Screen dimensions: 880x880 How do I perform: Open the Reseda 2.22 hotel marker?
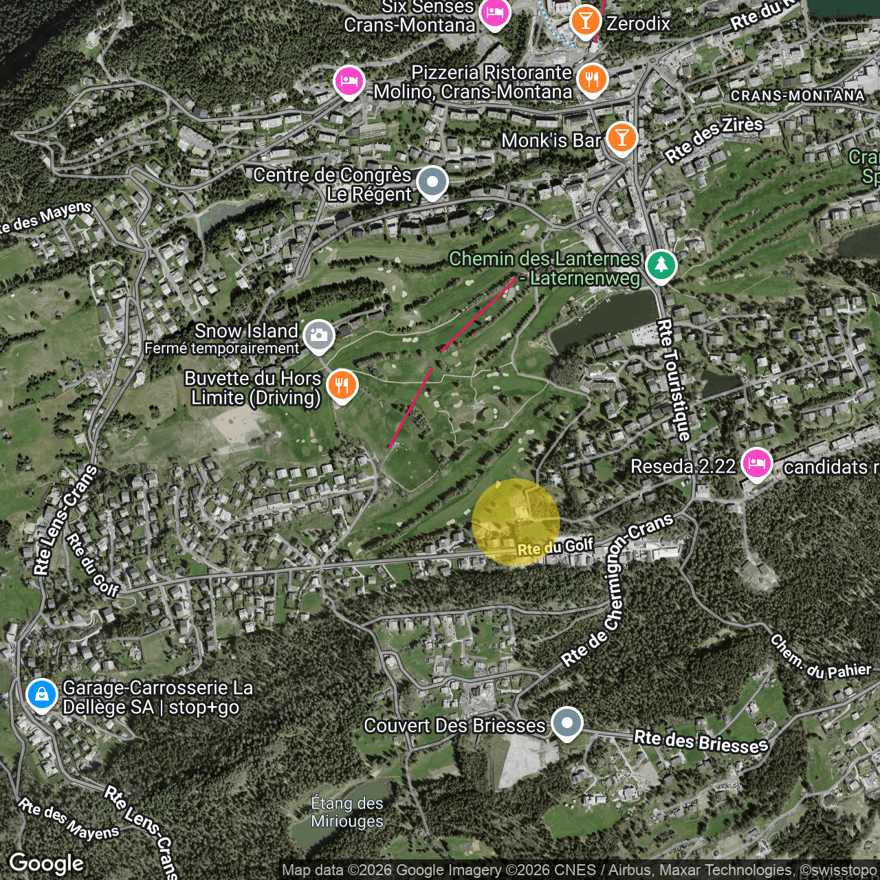[x=756, y=463]
